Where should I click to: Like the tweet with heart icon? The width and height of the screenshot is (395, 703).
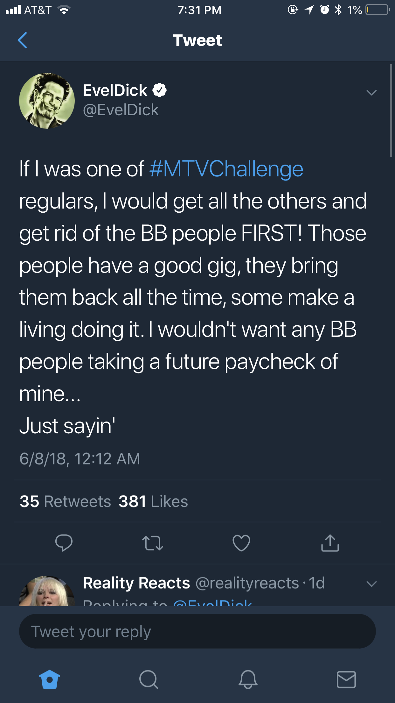241,543
